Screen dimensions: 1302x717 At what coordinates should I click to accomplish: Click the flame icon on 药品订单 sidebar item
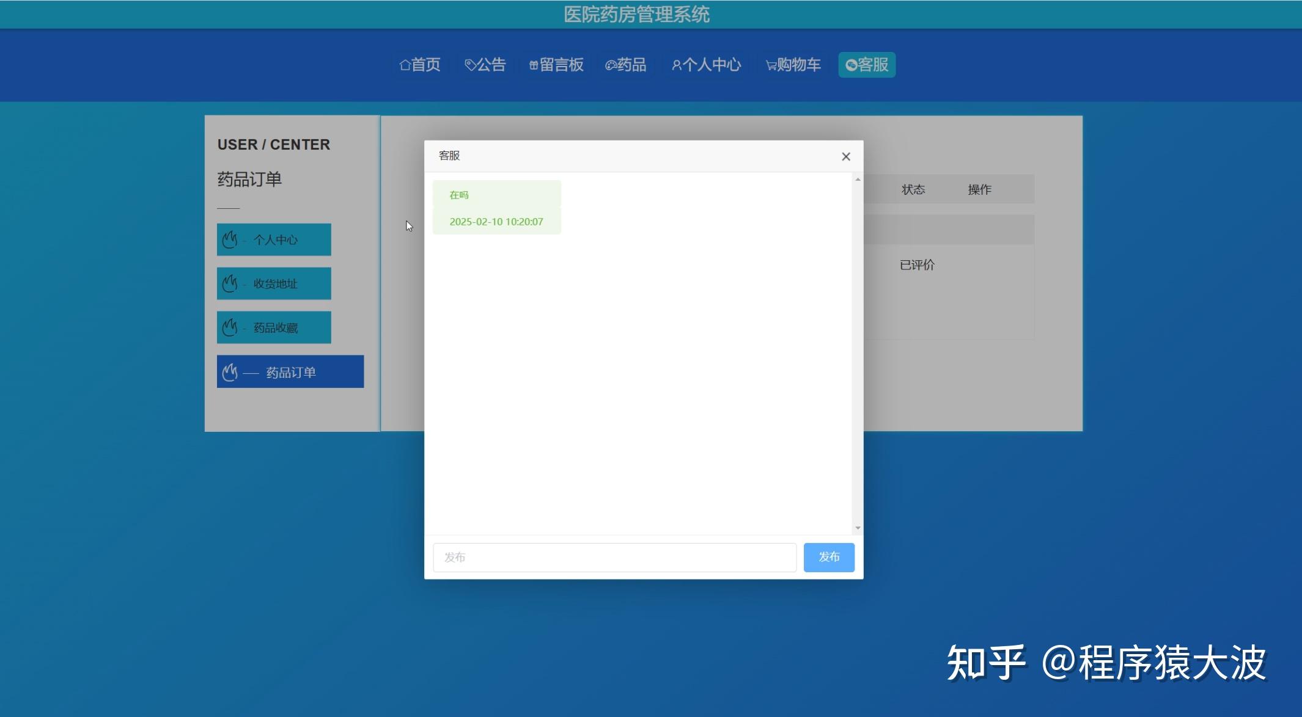tap(230, 371)
